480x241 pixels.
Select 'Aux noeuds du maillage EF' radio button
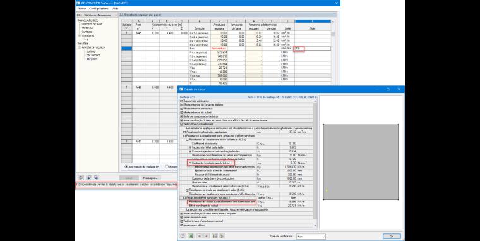pyautogui.click(x=126, y=167)
